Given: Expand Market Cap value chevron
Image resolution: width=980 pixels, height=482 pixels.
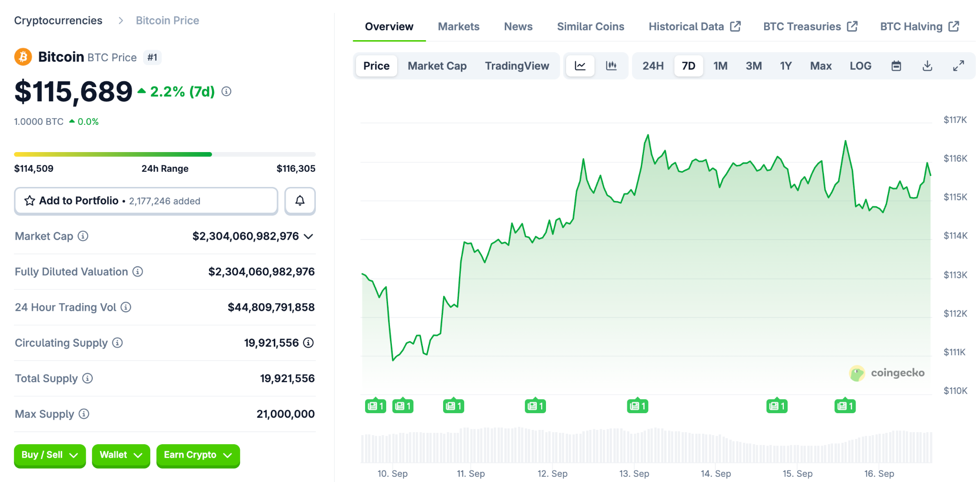Looking at the screenshot, I should point(309,236).
